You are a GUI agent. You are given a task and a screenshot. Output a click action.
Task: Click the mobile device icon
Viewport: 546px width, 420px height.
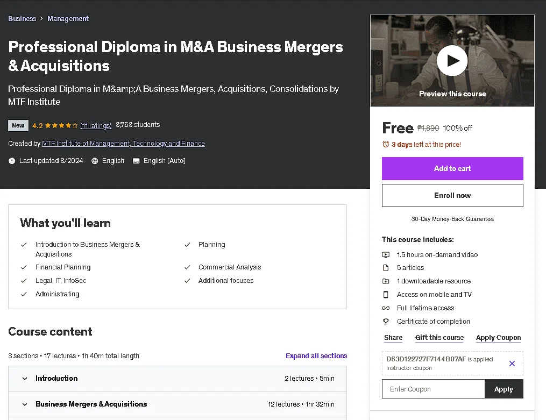pos(386,295)
